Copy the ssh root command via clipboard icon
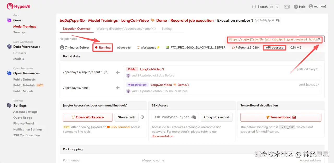This screenshot has width=334, height=163. click(194, 117)
